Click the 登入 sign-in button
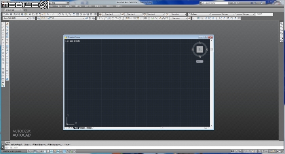 236,3
